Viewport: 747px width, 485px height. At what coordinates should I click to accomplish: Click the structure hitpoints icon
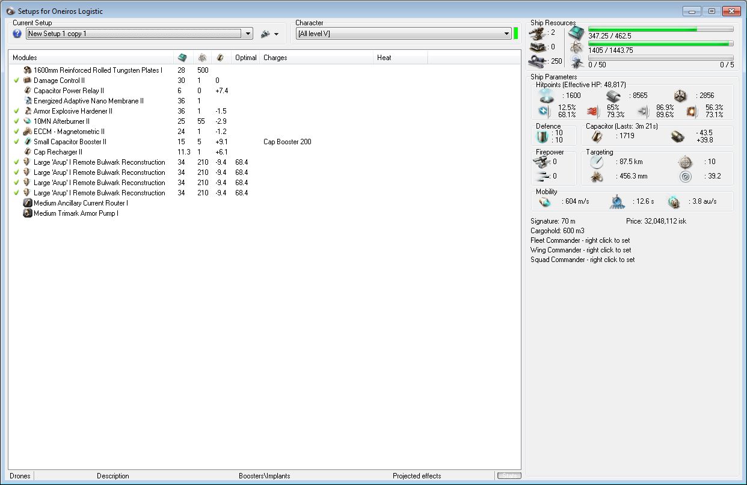(x=680, y=96)
